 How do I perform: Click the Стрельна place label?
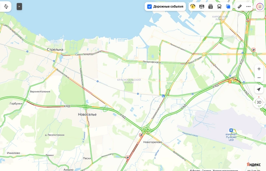coord(55,49)
